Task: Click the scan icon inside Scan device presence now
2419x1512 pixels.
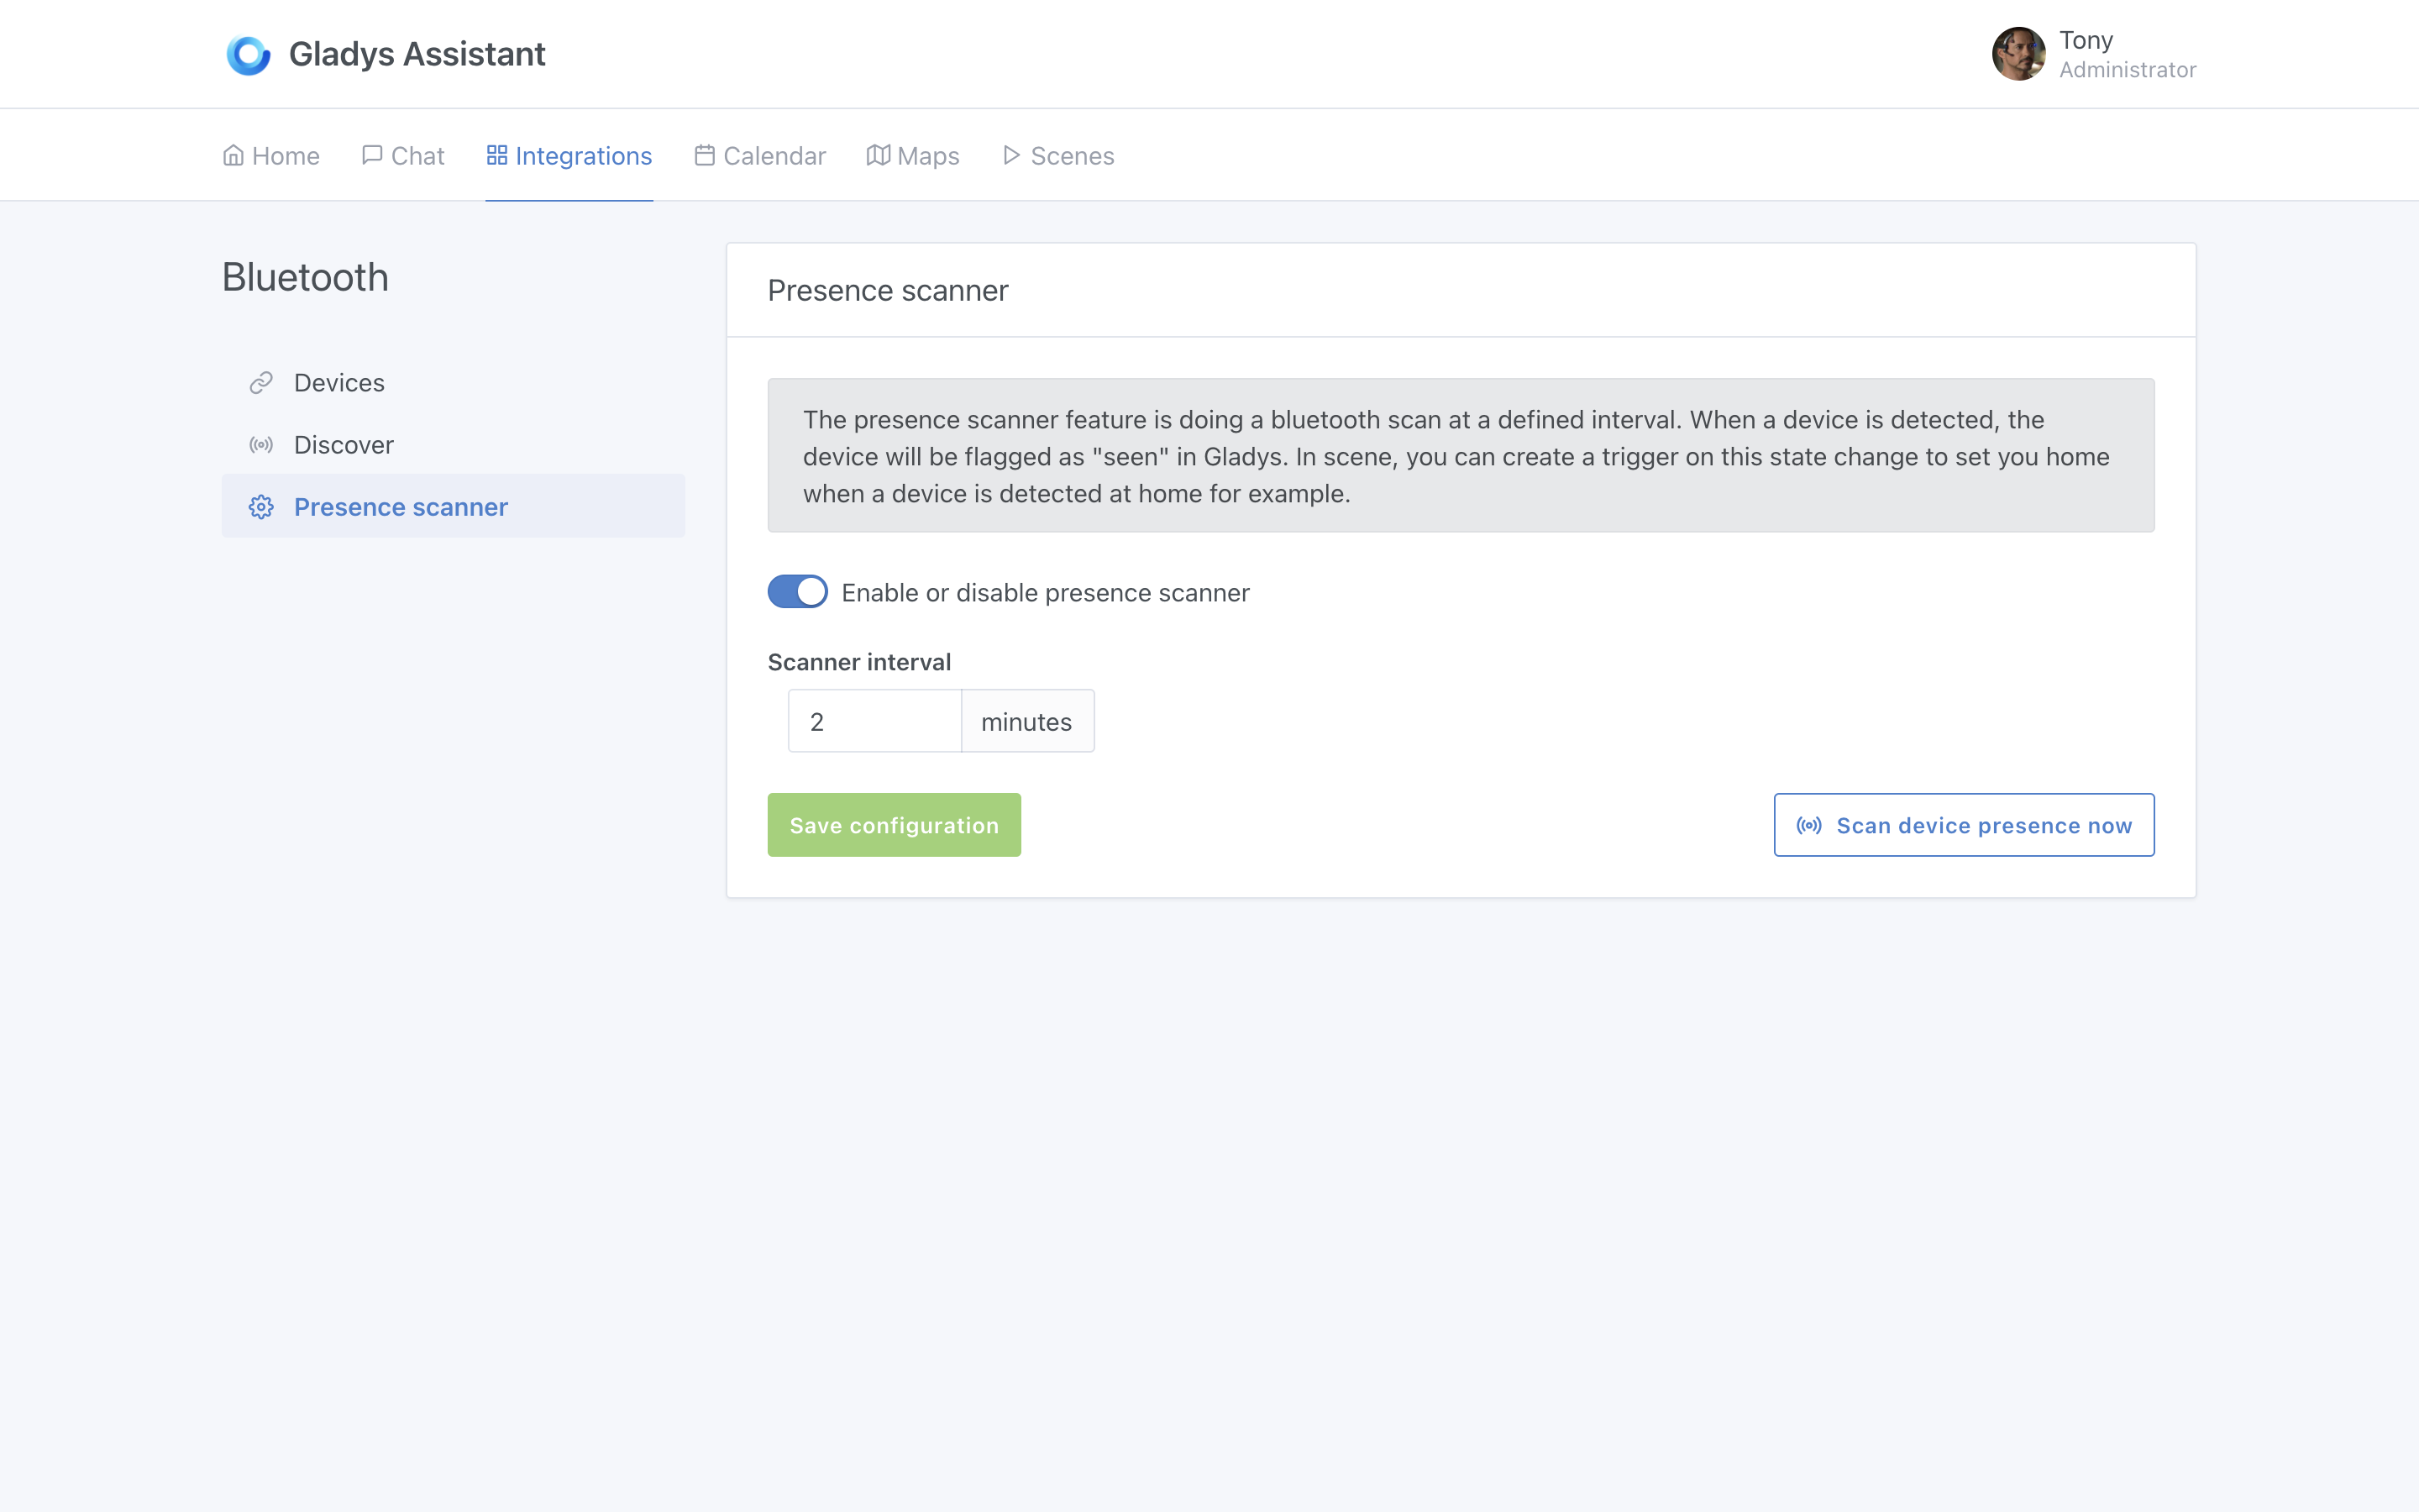Action: pyautogui.click(x=1810, y=825)
